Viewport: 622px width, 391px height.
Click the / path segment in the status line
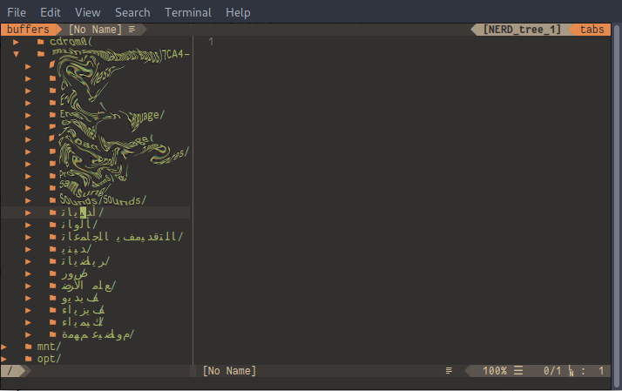pos(10,371)
